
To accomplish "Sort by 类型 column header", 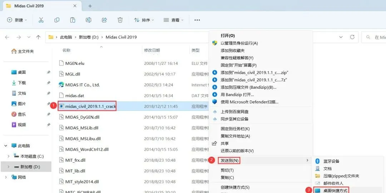I will (196, 50).
